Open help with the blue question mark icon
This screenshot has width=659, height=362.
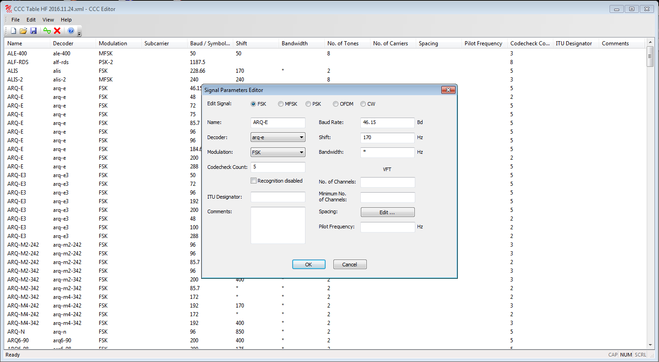(x=71, y=31)
